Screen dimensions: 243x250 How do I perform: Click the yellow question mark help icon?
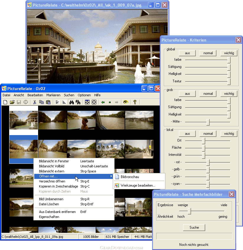click(135, 102)
